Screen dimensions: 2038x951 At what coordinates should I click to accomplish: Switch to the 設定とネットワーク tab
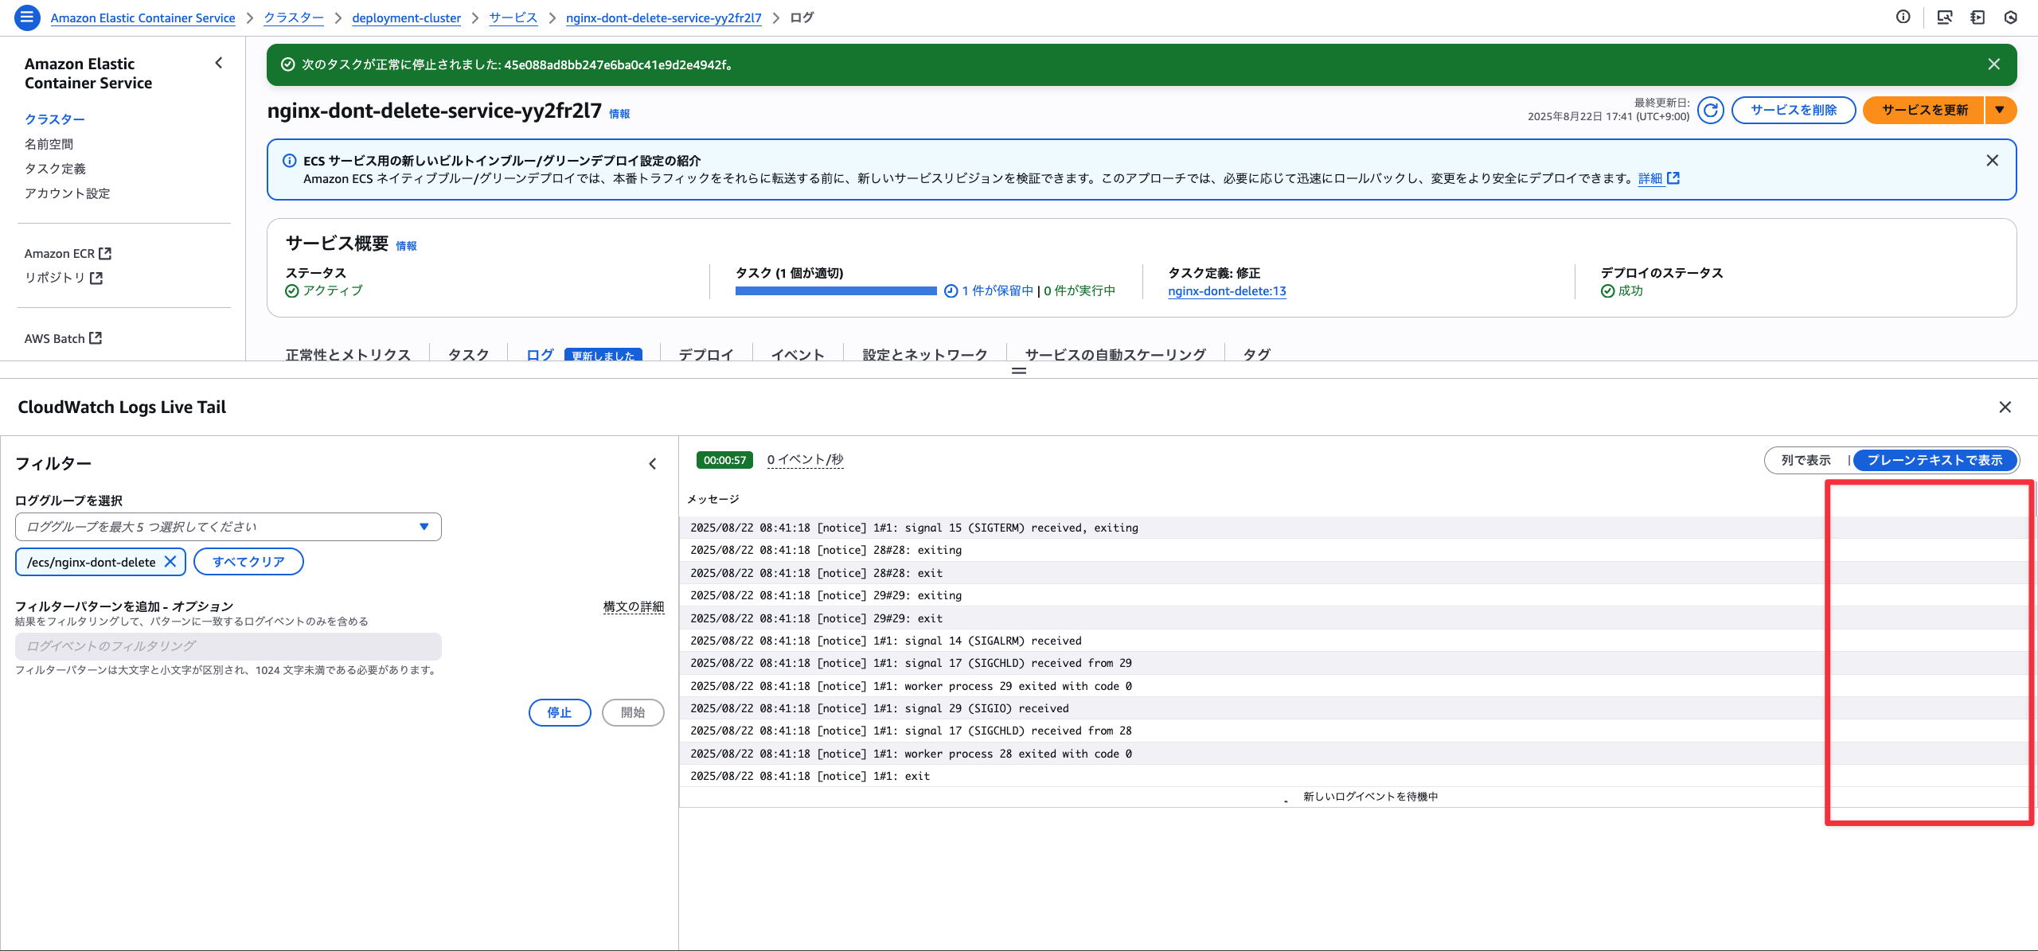pyautogui.click(x=925, y=354)
